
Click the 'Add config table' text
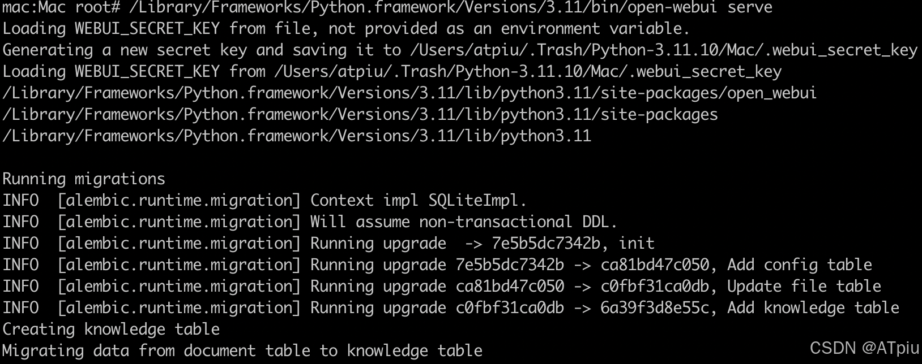tap(800, 265)
